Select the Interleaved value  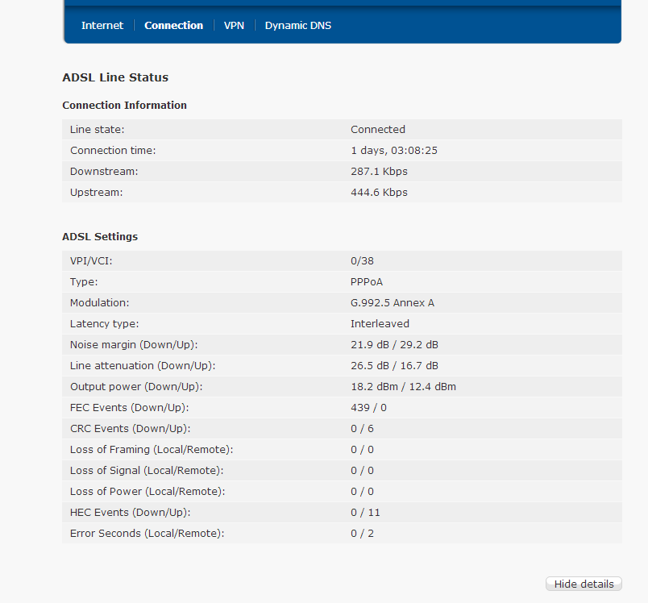[380, 324]
